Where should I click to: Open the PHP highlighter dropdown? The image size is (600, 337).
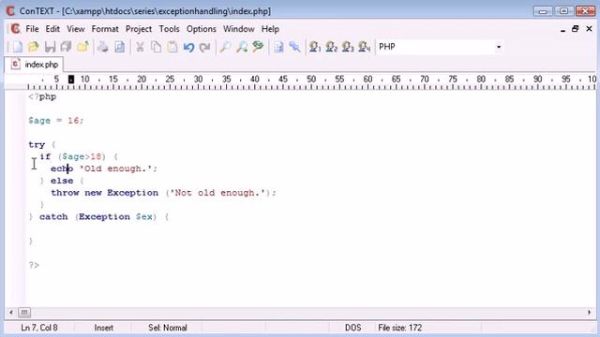click(498, 47)
